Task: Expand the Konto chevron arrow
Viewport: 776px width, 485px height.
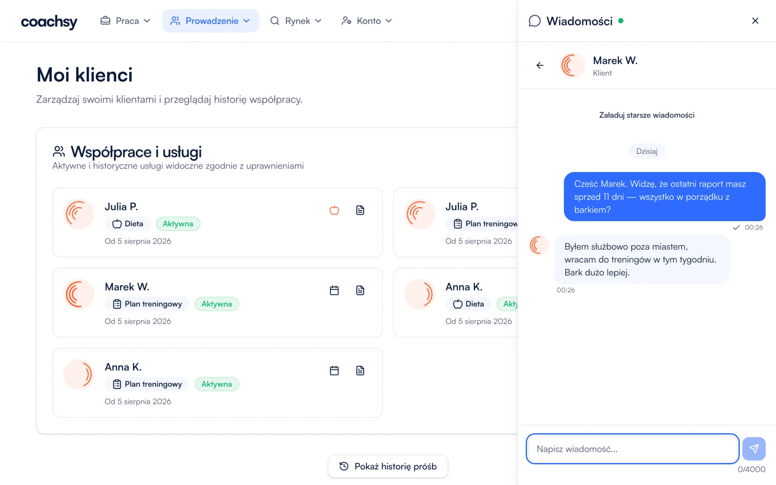Action: coord(389,21)
